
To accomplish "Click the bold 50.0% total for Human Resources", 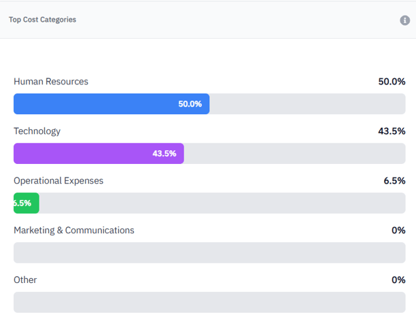I will click(392, 82).
